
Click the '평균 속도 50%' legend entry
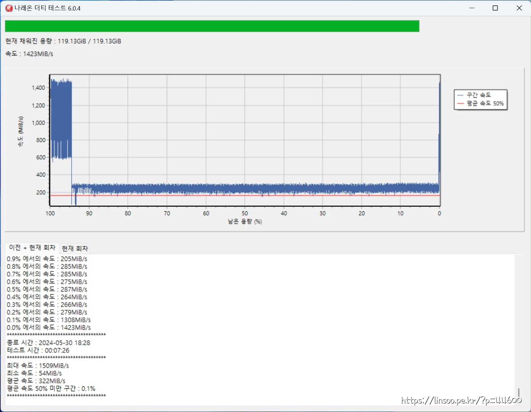click(480, 103)
